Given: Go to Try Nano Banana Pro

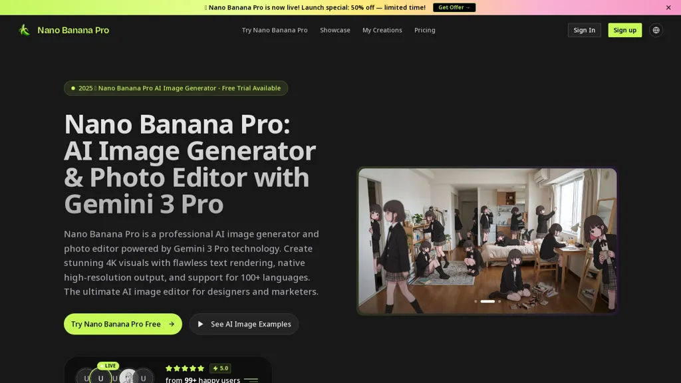Looking at the screenshot, I should pyautogui.click(x=275, y=30).
